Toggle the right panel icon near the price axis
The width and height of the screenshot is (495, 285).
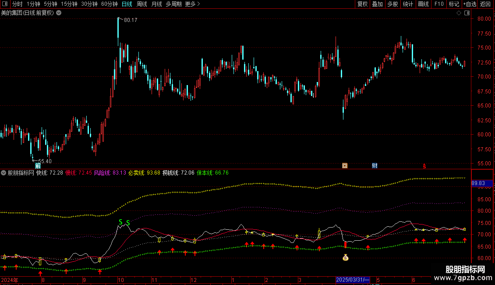(x=467, y=13)
